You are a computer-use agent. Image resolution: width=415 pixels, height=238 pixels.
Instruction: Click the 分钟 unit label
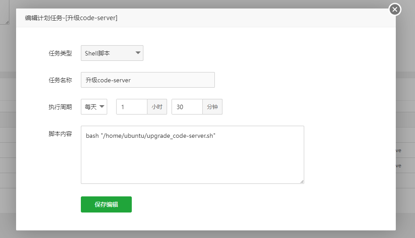(x=212, y=107)
